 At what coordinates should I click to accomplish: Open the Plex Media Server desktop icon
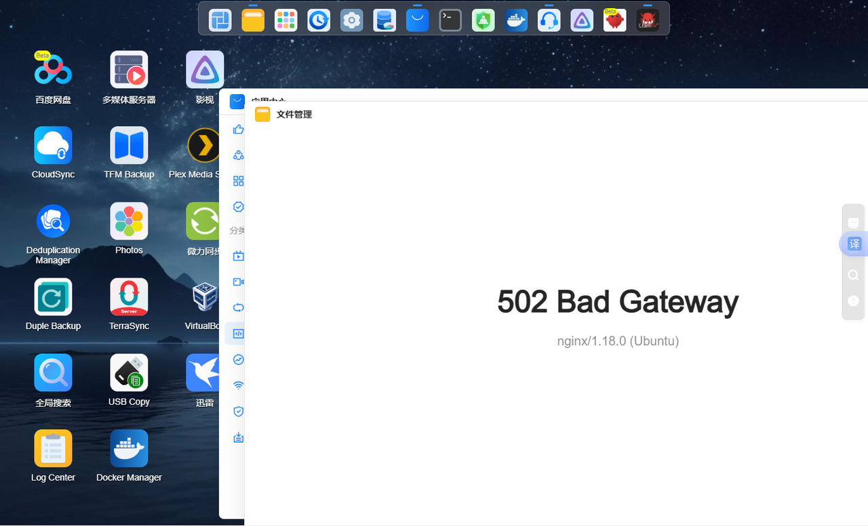click(203, 145)
